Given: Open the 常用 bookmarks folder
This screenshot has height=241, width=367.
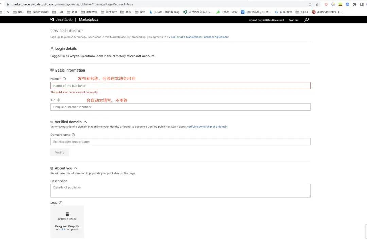Looking at the screenshot, I should [140, 12].
